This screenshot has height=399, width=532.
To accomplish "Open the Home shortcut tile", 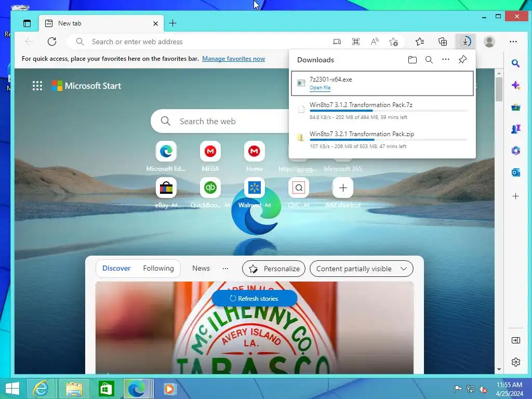I will (254, 151).
